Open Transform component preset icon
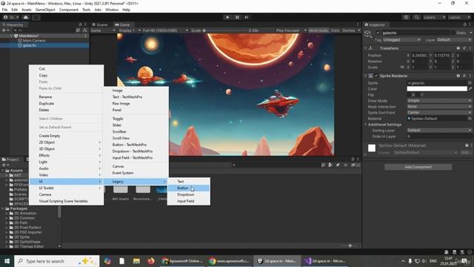The width and height of the screenshot is (474, 267). (x=464, y=48)
